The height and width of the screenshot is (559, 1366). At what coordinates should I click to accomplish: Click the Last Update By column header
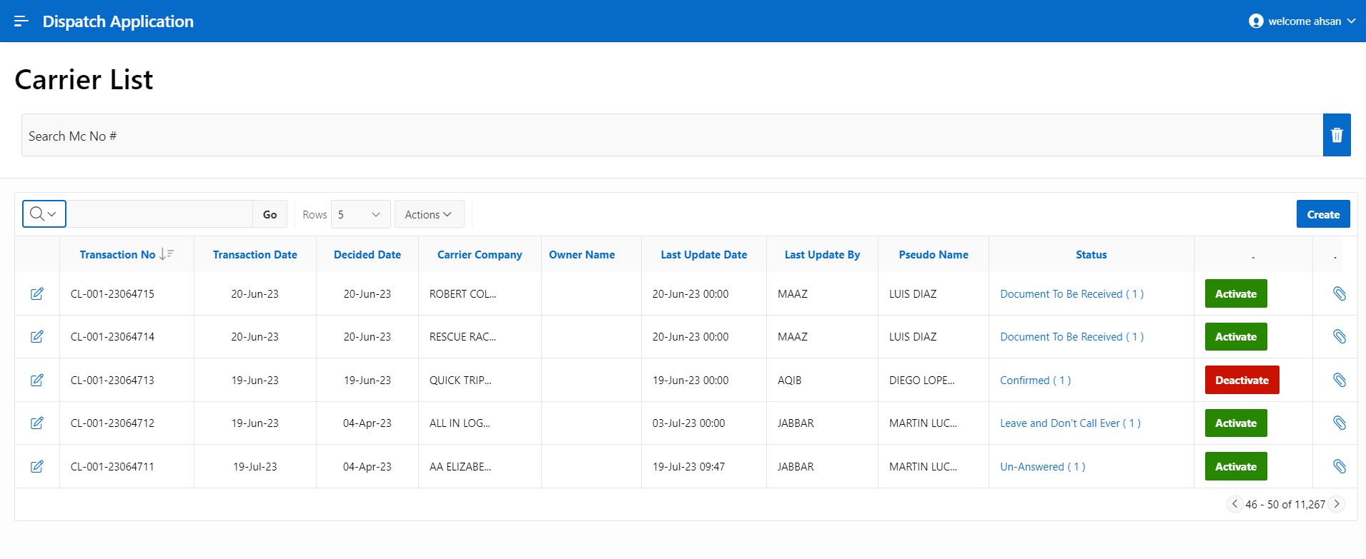click(x=822, y=254)
